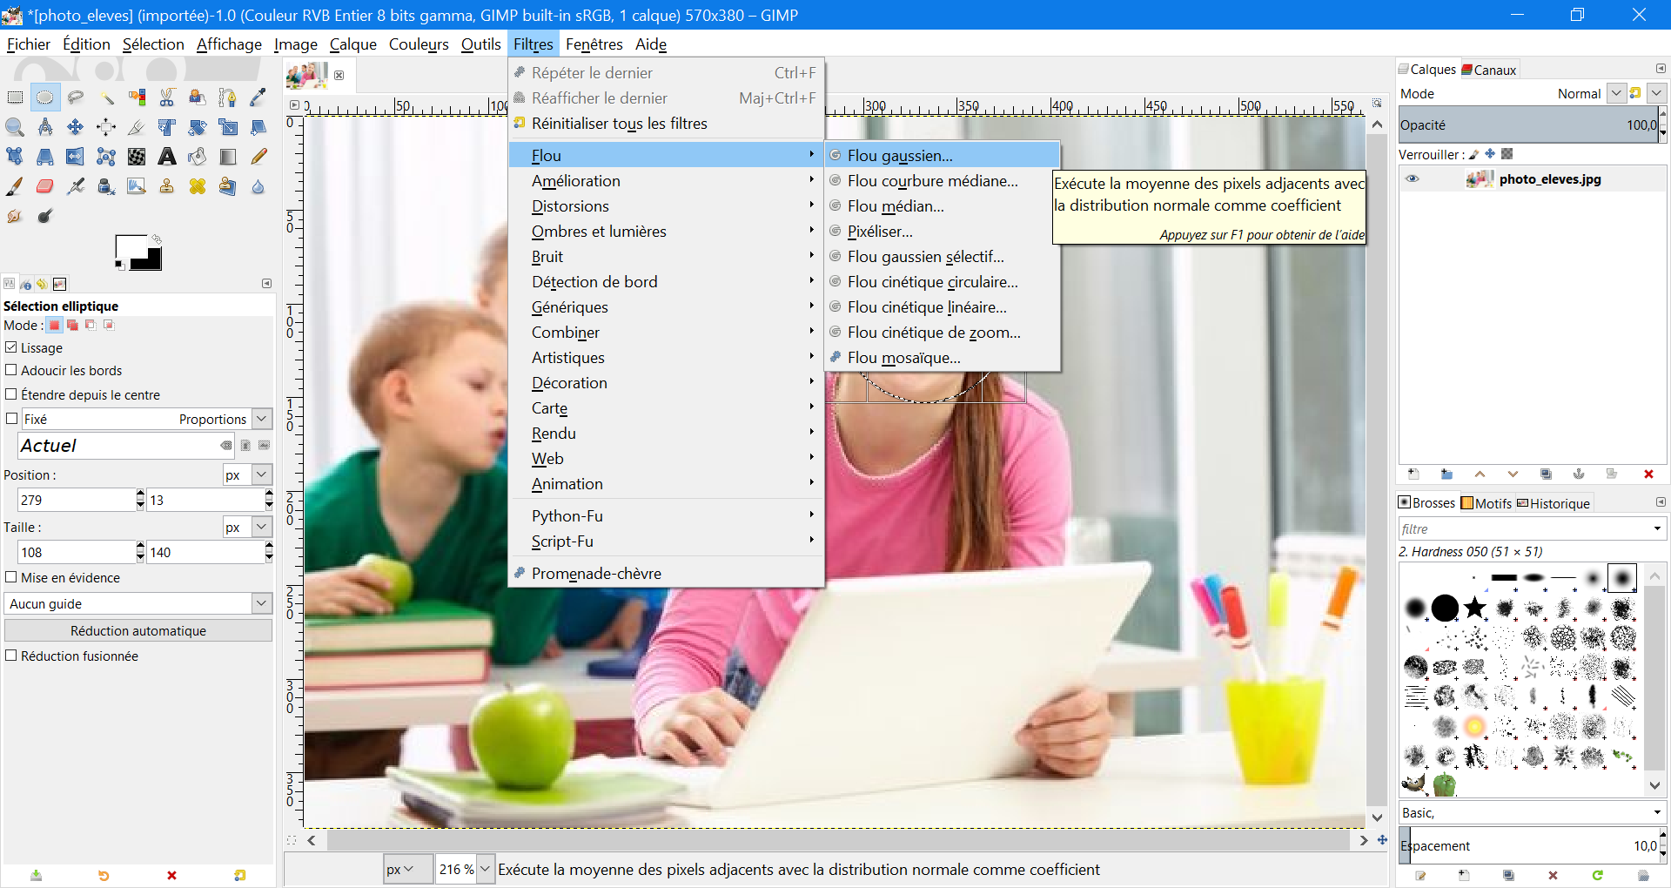Open the Aucun guide dropdown
Image resolution: width=1671 pixels, height=888 pixels.
click(138, 603)
